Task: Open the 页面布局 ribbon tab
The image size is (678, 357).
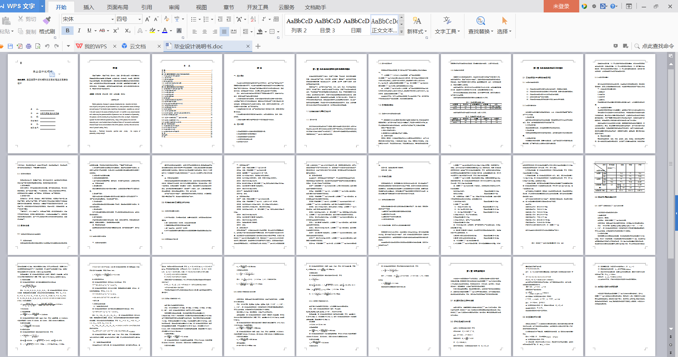Action: point(118,7)
